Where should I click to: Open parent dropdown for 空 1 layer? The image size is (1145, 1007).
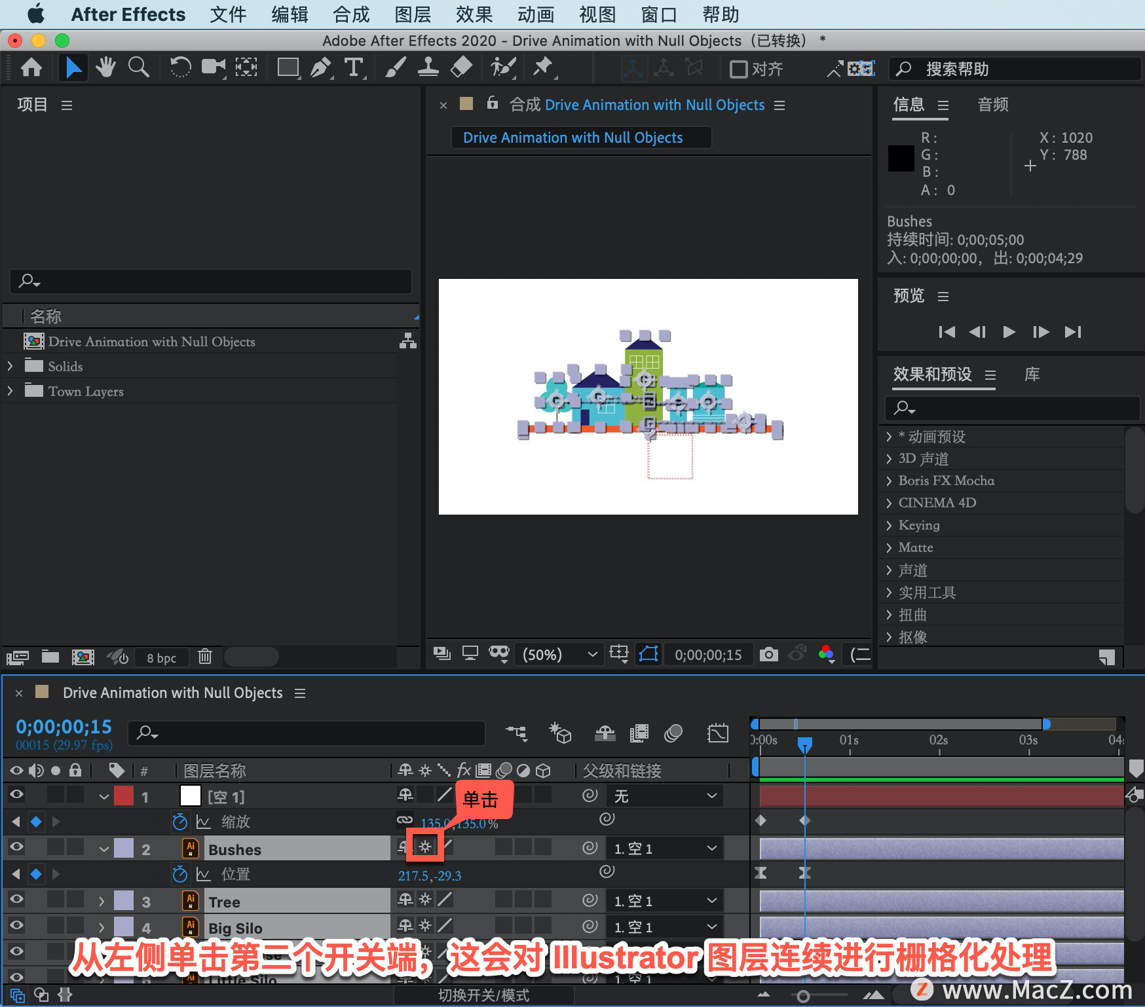[665, 796]
